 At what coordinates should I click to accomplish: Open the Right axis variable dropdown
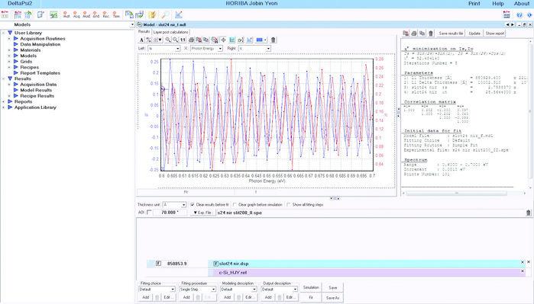click(x=268, y=49)
